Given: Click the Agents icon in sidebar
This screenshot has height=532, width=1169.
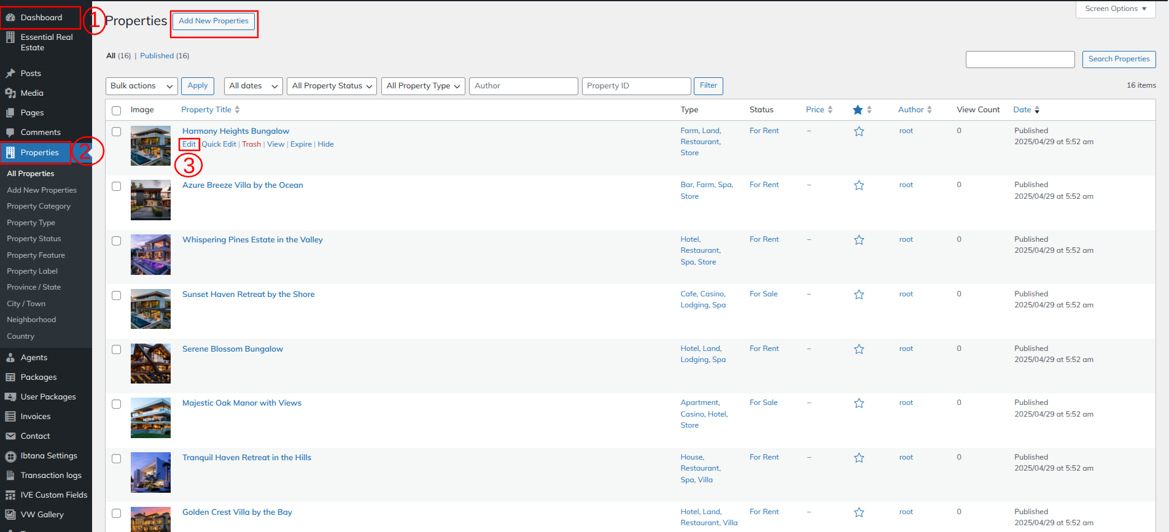Looking at the screenshot, I should [x=10, y=358].
